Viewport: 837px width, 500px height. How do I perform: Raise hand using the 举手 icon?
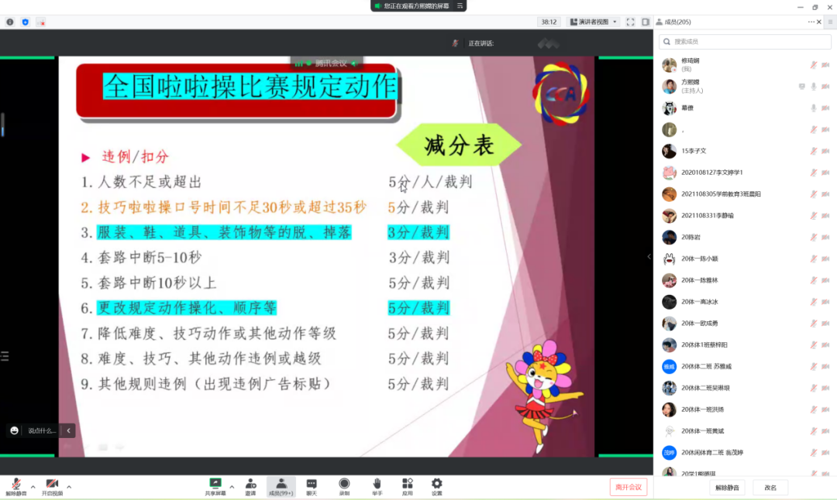(377, 484)
